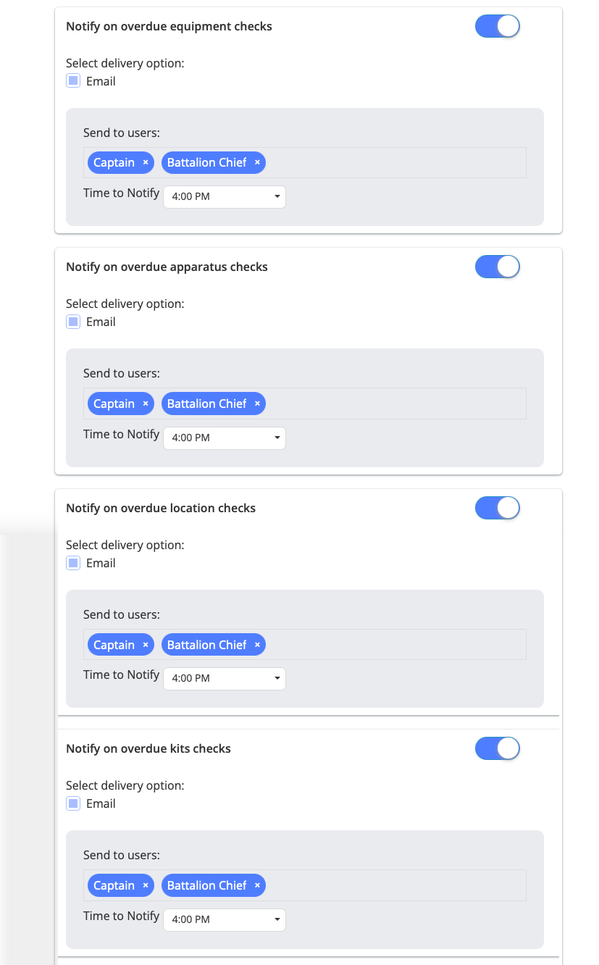
Task: Remove Battalion Chief from apparatus checks recipients
Action: coord(257,404)
